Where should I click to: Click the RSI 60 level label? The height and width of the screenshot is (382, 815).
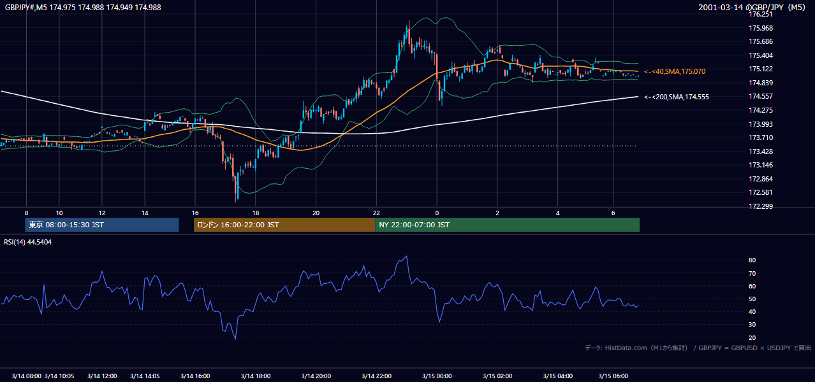point(752,286)
